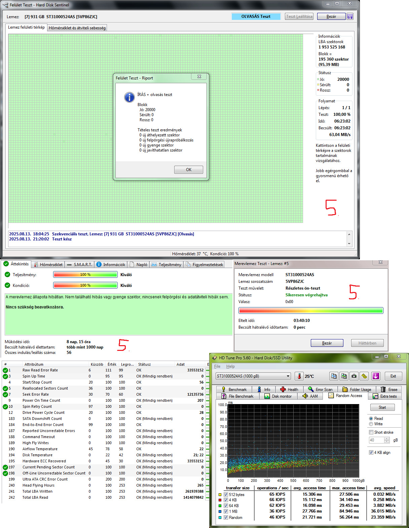Enable the Short stroke checkbox
Screen dimensions: 409x528
[371, 432]
